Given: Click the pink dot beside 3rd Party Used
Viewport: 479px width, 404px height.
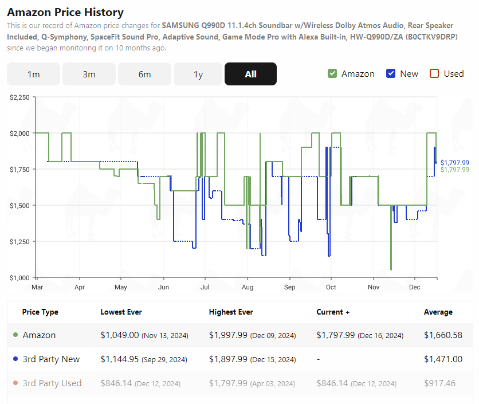Looking at the screenshot, I should [x=15, y=383].
